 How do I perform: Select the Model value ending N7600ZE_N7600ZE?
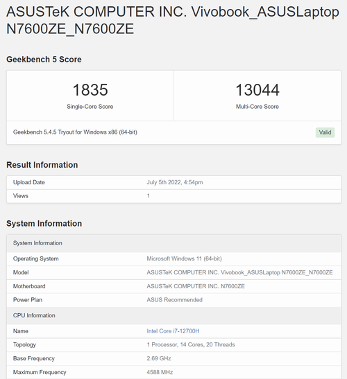(x=239, y=272)
